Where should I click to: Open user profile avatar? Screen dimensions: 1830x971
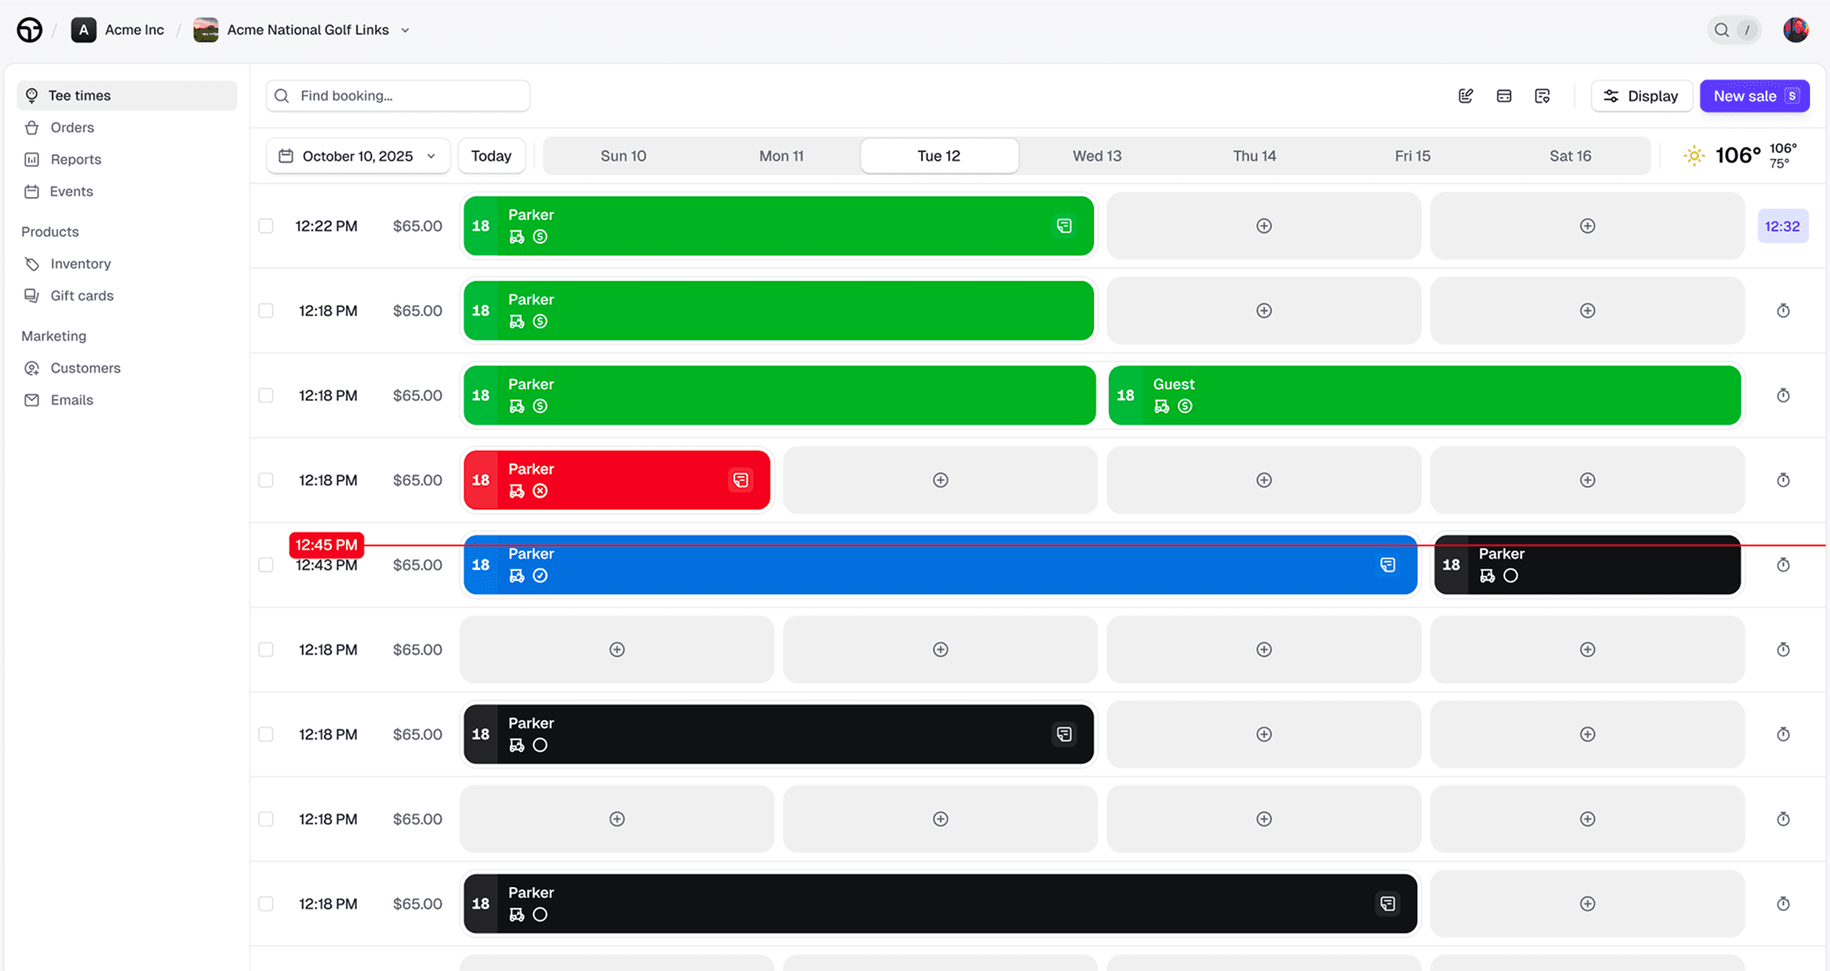[1795, 30]
